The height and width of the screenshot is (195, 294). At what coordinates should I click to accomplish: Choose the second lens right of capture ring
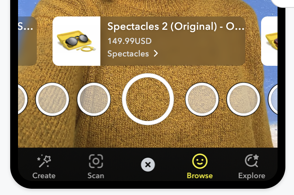click(x=243, y=99)
